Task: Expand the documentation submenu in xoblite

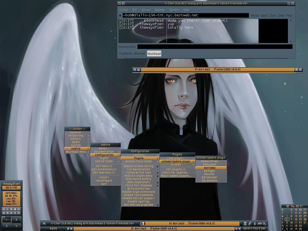Action: pos(106,152)
